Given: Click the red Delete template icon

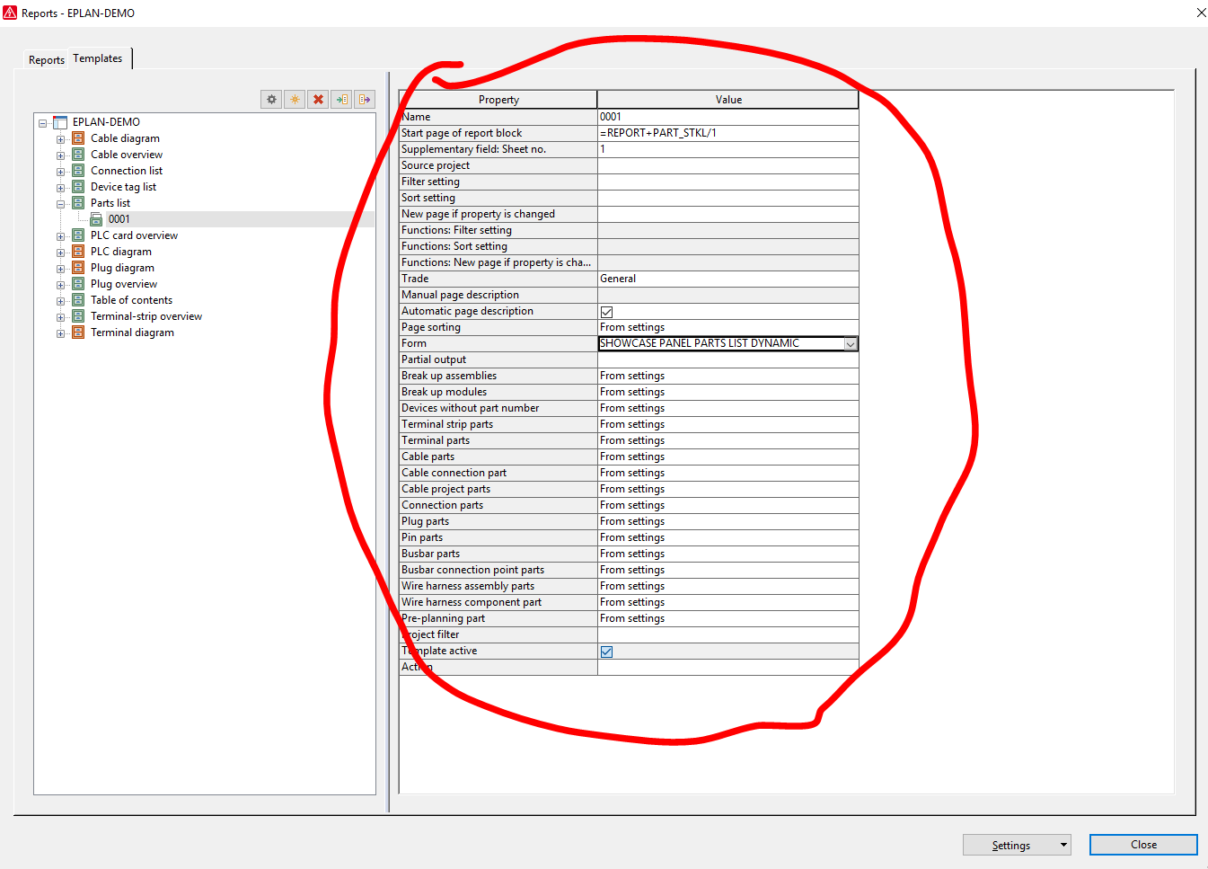Looking at the screenshot, I should [x=318, y=99].
